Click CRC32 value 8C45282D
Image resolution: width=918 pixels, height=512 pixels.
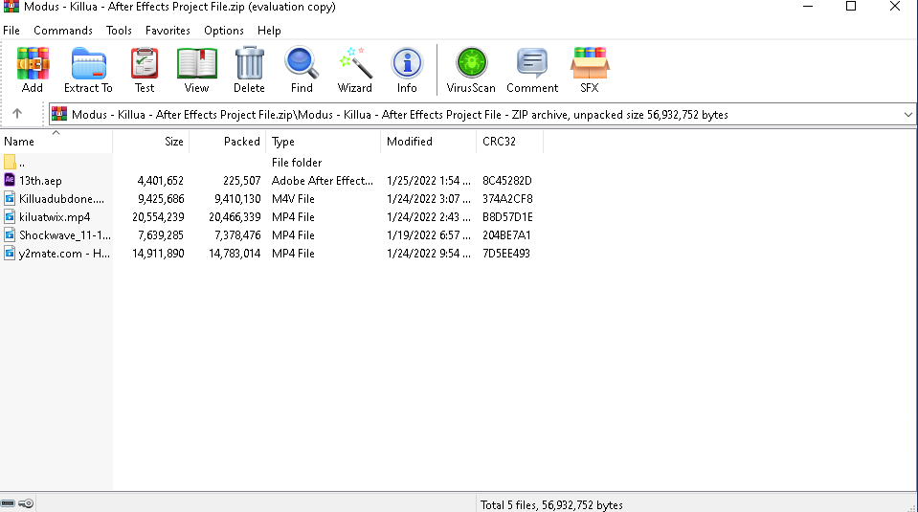coord(507,181)
